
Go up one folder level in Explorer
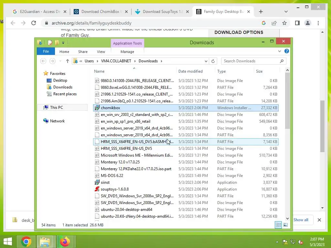[x=67, y=61]
